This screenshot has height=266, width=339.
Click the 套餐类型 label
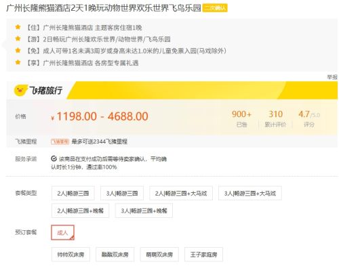(26, 193)
